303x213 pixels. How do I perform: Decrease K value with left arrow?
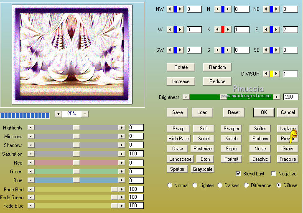218,30
